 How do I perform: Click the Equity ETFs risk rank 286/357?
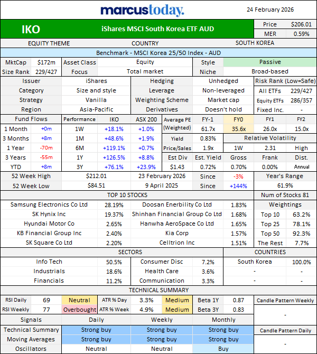tap(301, 100)
